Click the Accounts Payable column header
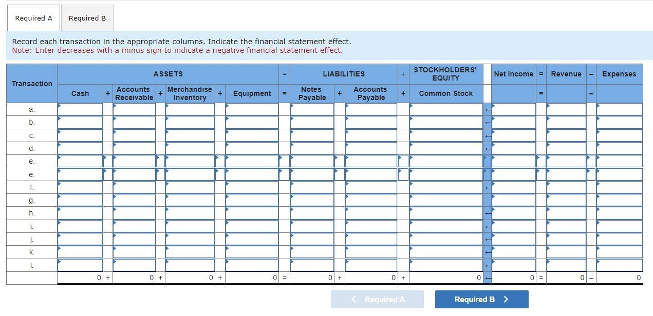This screenshot has height=316, width=653. (370, 93)
